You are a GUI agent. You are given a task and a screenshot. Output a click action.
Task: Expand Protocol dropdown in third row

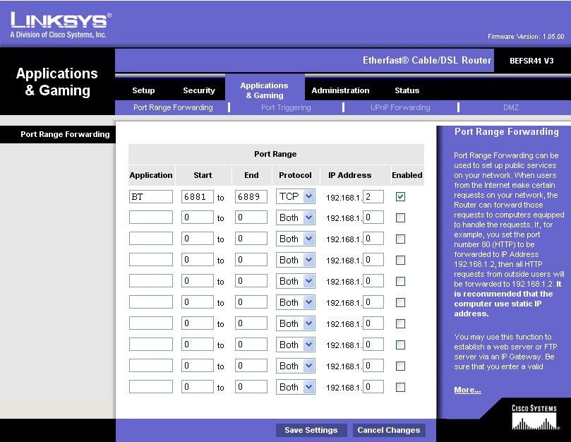(x=295, y=239)
